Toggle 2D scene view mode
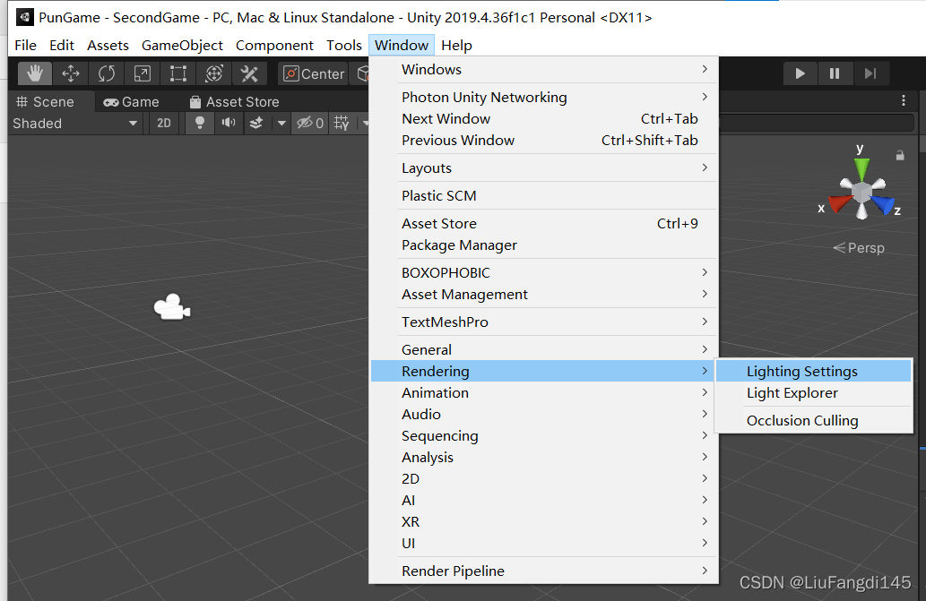926x601 pixels. pyautogui.click(x=163, y=124)
